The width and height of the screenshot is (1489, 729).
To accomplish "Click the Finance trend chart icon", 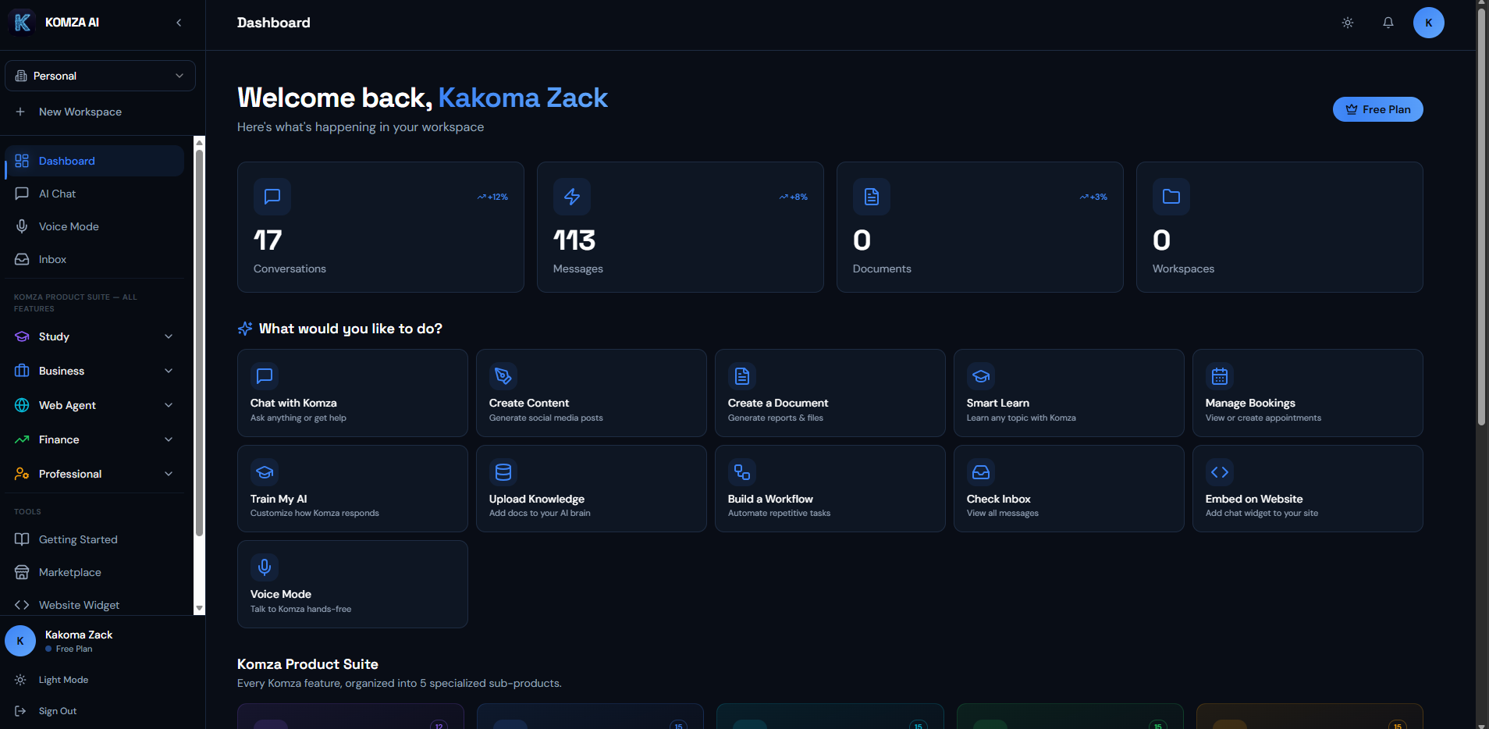I will click(x=22, y=439).
